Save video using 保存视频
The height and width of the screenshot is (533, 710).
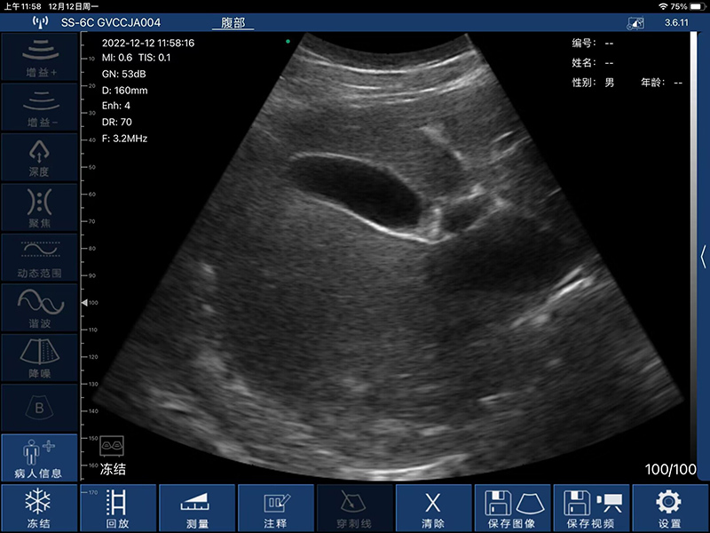591,509
